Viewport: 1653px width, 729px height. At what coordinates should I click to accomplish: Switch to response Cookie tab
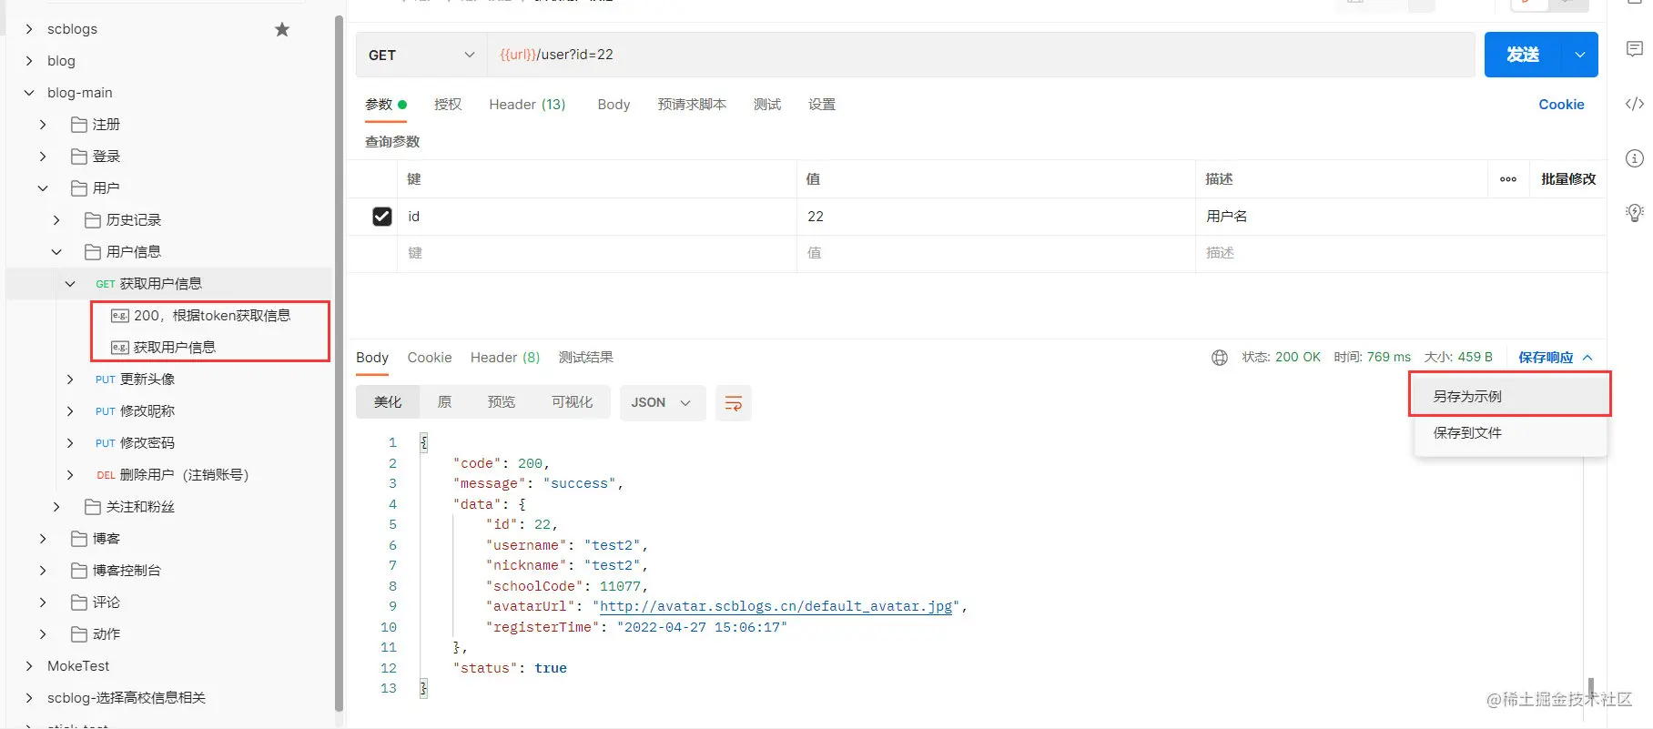(430, 358)
